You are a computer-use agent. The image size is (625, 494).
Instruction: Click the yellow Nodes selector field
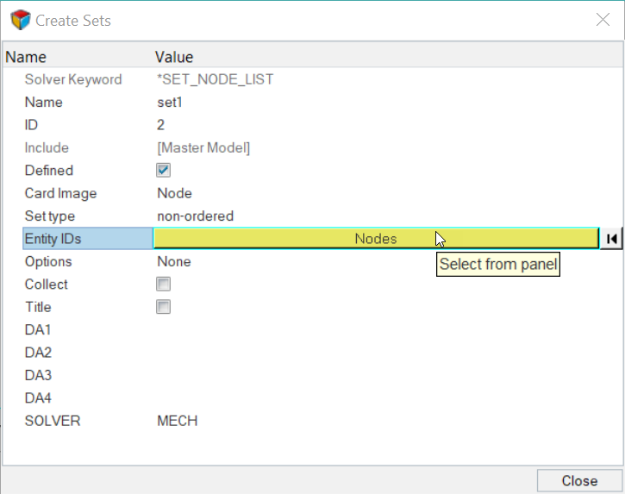click(375, 239)
